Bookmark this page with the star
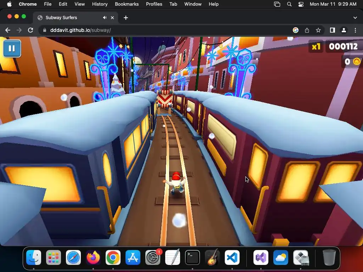The image size is (363, 272). [318, 30]
